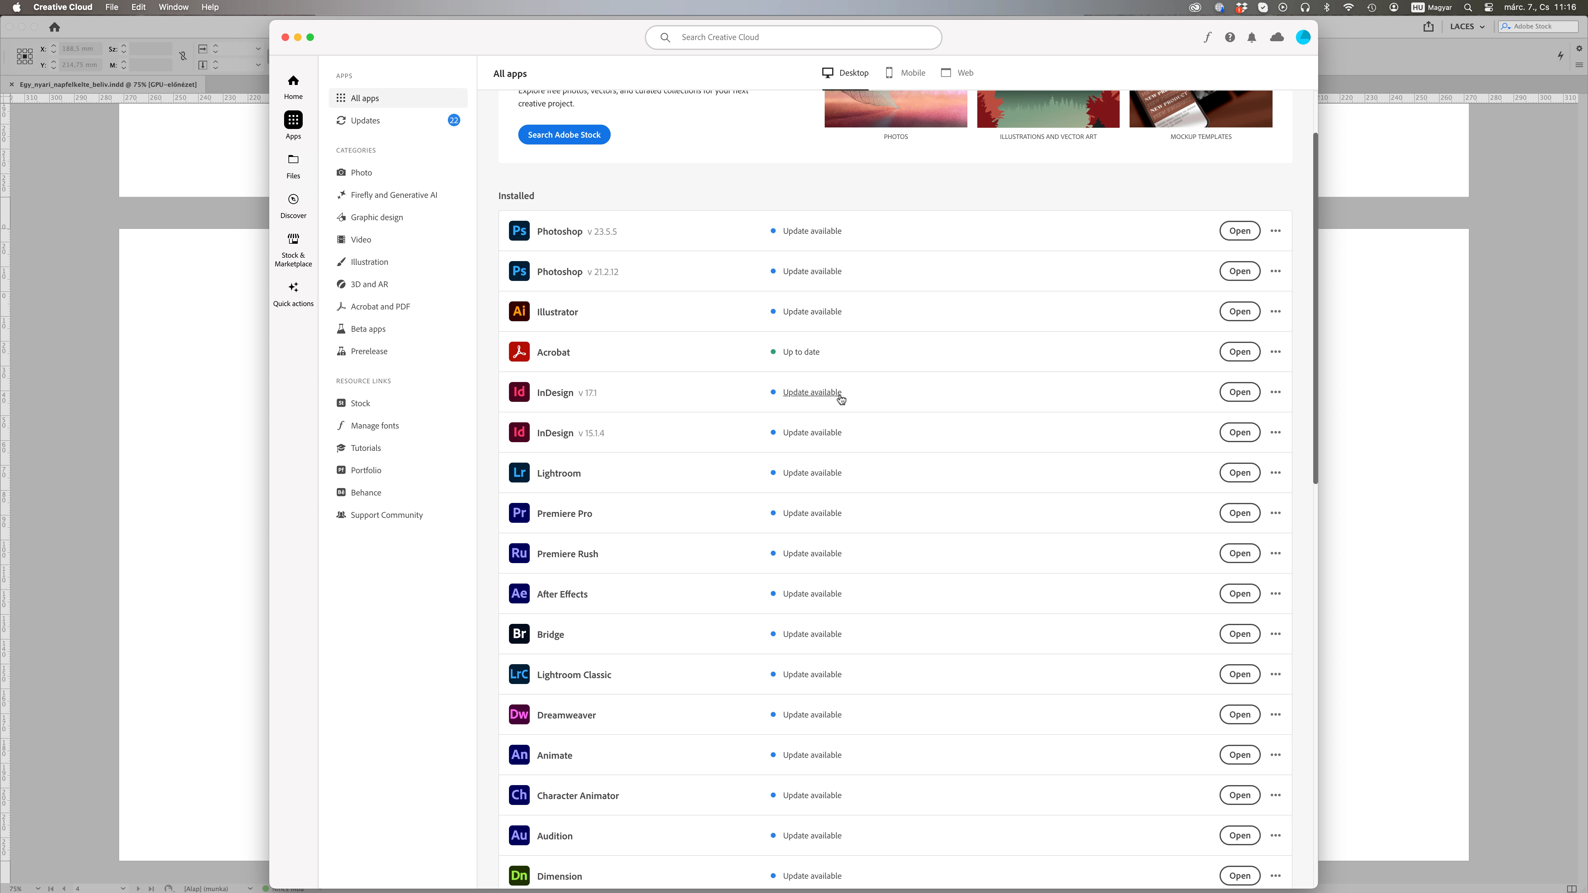Click the user profile avatar

(1303, 38)
